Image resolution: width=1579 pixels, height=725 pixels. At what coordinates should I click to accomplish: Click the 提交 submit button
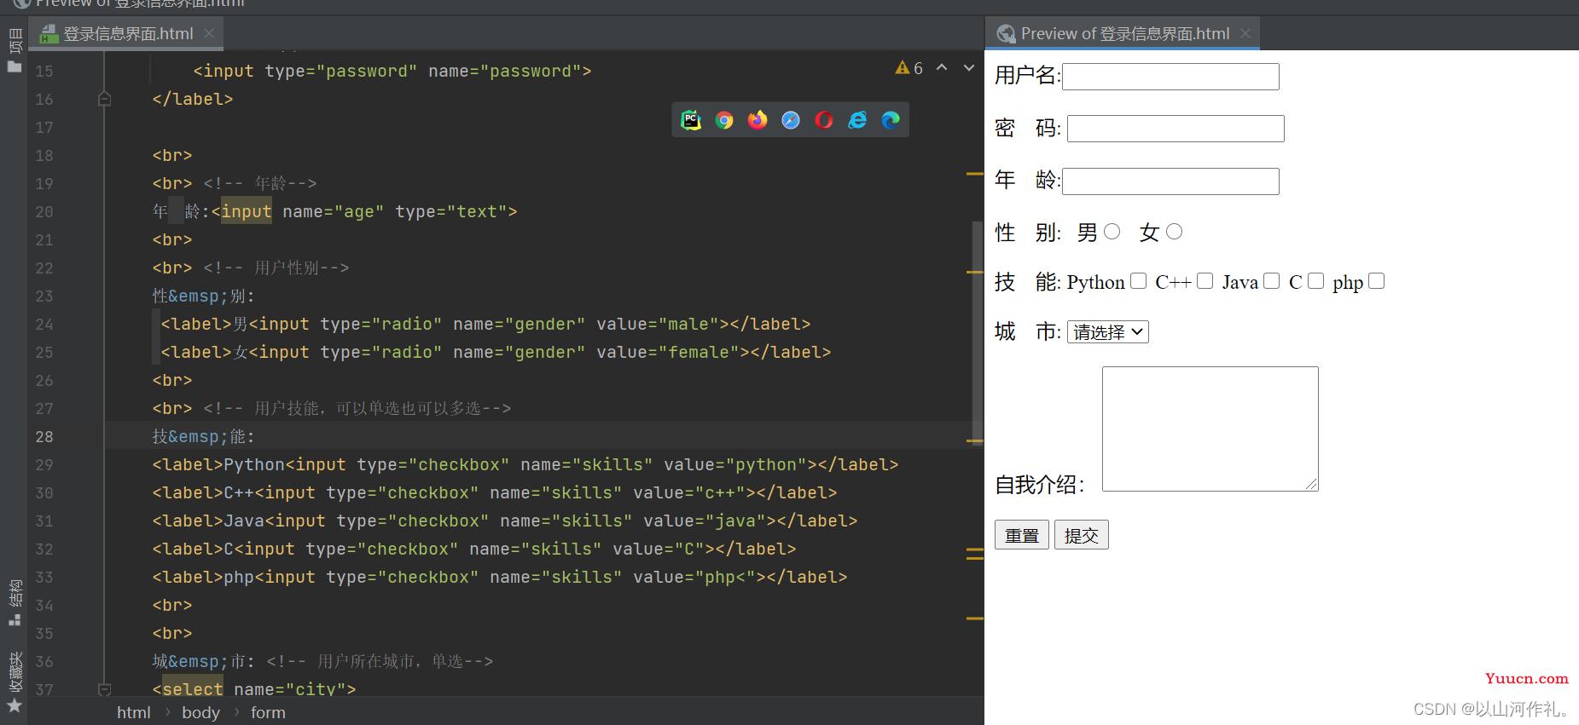[1082, 535]
